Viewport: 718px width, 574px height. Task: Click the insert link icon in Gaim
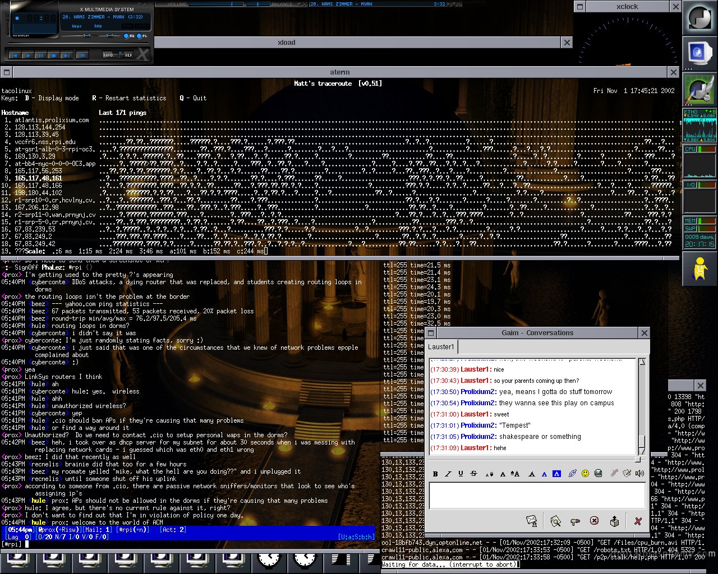(572, 474)
